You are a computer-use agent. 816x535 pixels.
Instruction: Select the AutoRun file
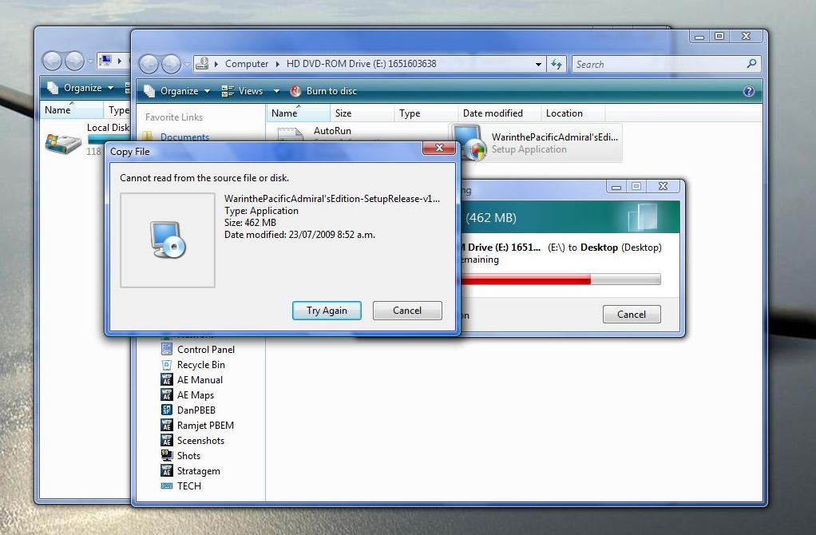332,131
